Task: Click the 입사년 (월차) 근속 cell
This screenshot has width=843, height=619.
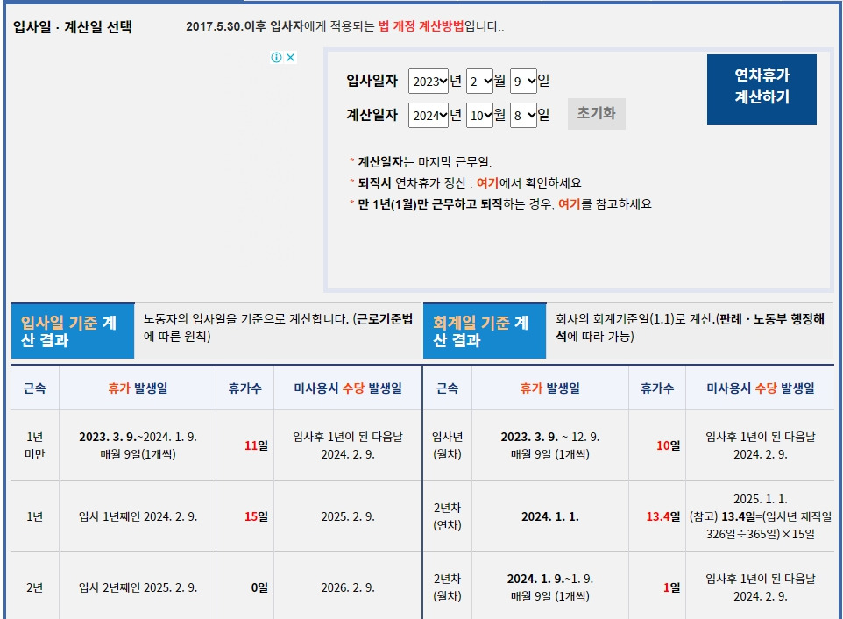Action: pos(447,445)
